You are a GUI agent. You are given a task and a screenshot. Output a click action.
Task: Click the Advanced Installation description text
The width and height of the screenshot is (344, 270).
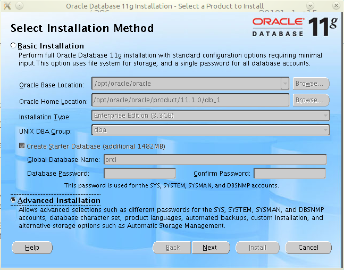pyautogui.click(x=171, y=218)
